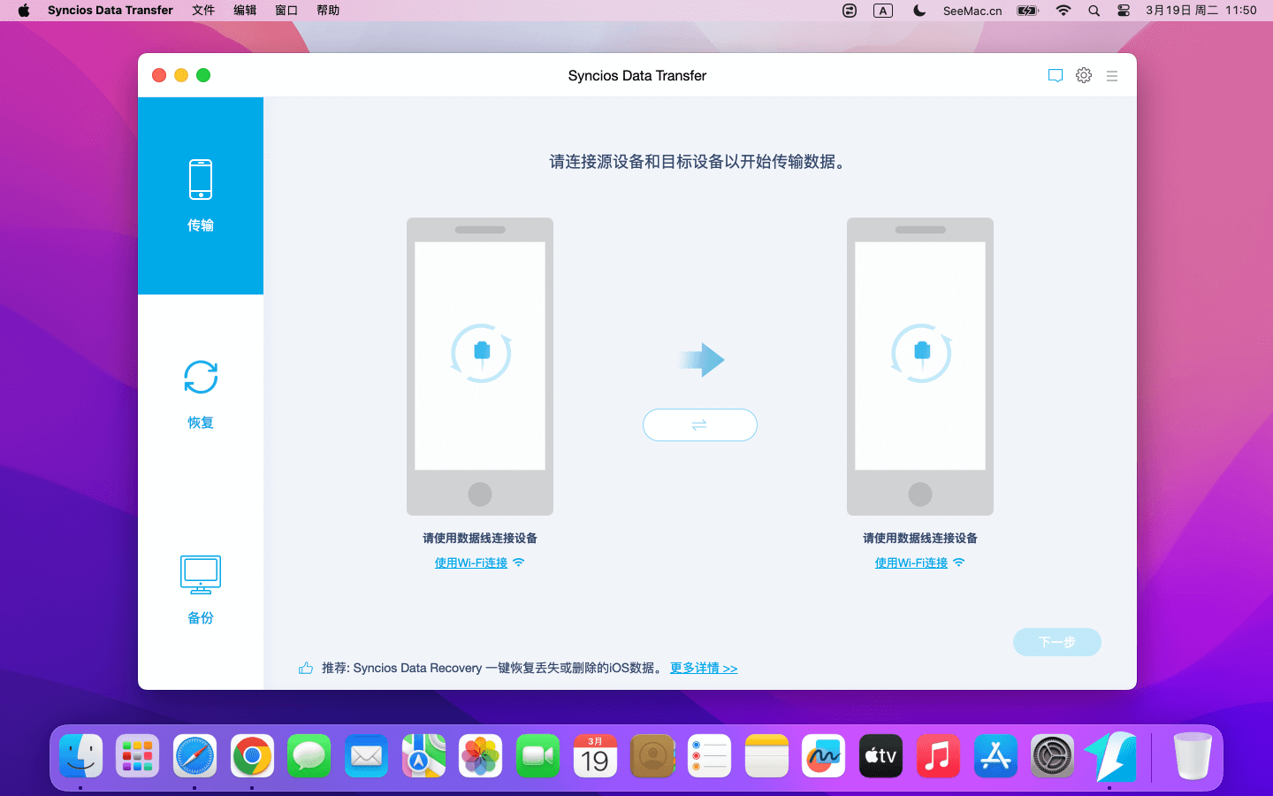Open Launchpad from the Dock
This screenshot has width=1273, height=796.
[x=138, y=756]
